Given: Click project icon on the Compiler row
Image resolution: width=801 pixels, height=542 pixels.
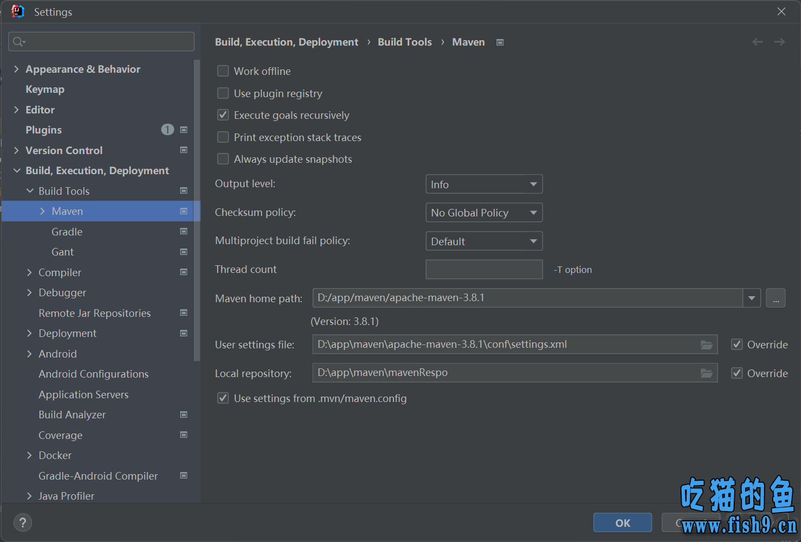Looking at the screenshot, I should coord(184,272).
